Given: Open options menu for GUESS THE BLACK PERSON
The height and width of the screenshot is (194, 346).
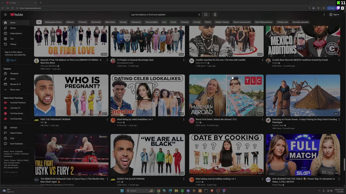Looking at the screenshot, I should coord(184,179).
